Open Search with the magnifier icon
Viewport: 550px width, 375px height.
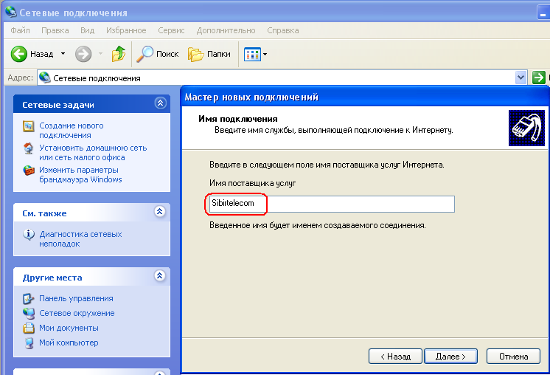coord(145,54)
